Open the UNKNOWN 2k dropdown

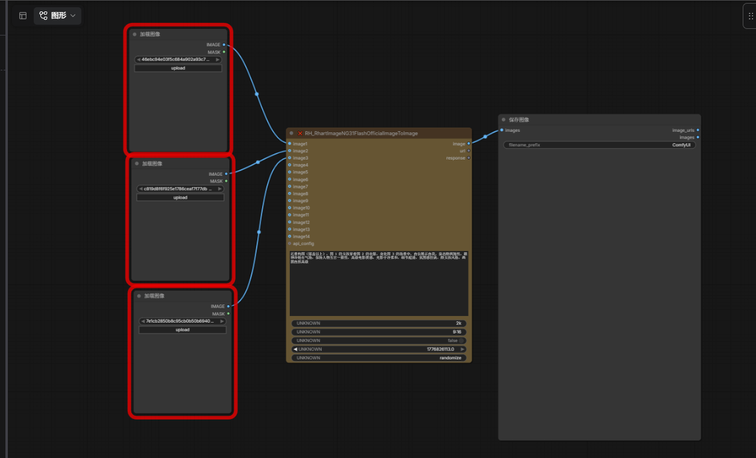tap(379, 323)
